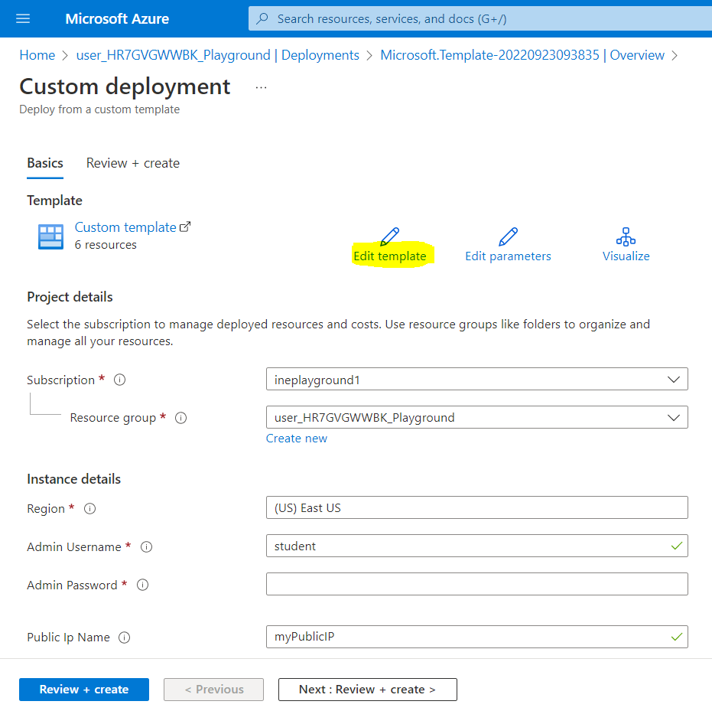Open the Visualize diagram icon
The image size is (712, 711).
(626, 236)
